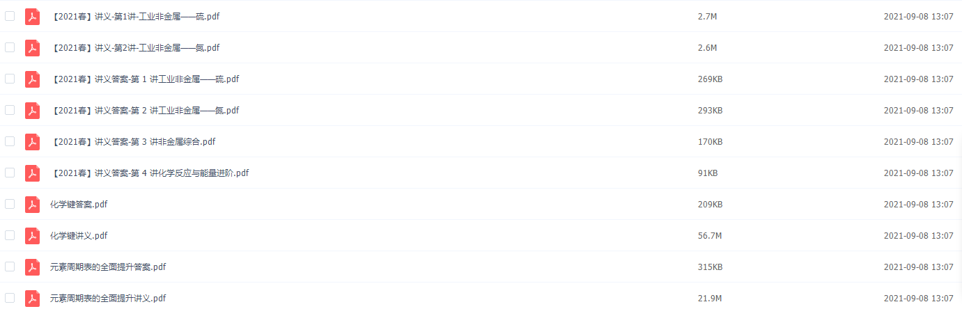The image size is (962, 309).
Task: Check the box for 讲义答案-第 4 讲化学反应与能量进阶
Action: point(10,173)
